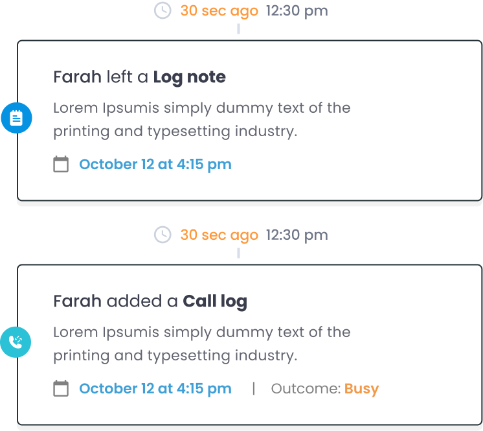
Task: Click the Call log description text
Action: (202, 344)
